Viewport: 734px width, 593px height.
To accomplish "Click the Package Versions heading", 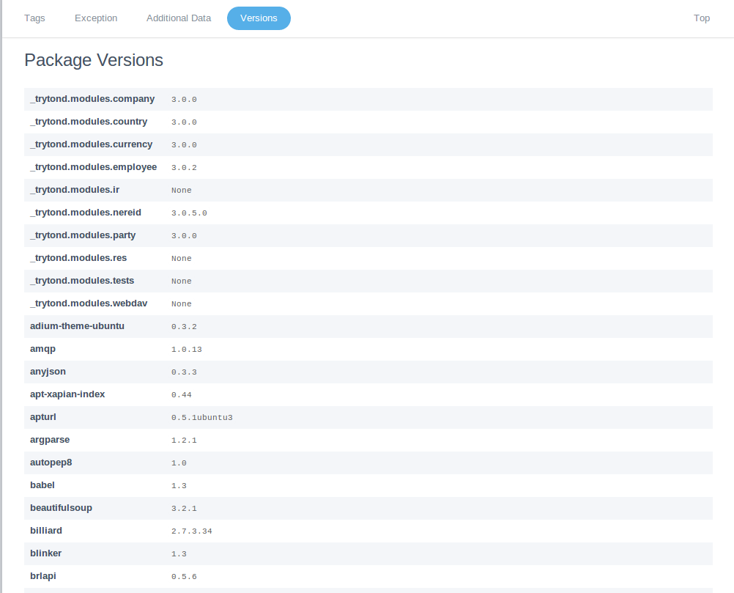I will [94, 60].
